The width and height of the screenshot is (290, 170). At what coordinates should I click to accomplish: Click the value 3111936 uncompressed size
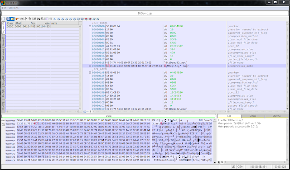pos(175,99)
